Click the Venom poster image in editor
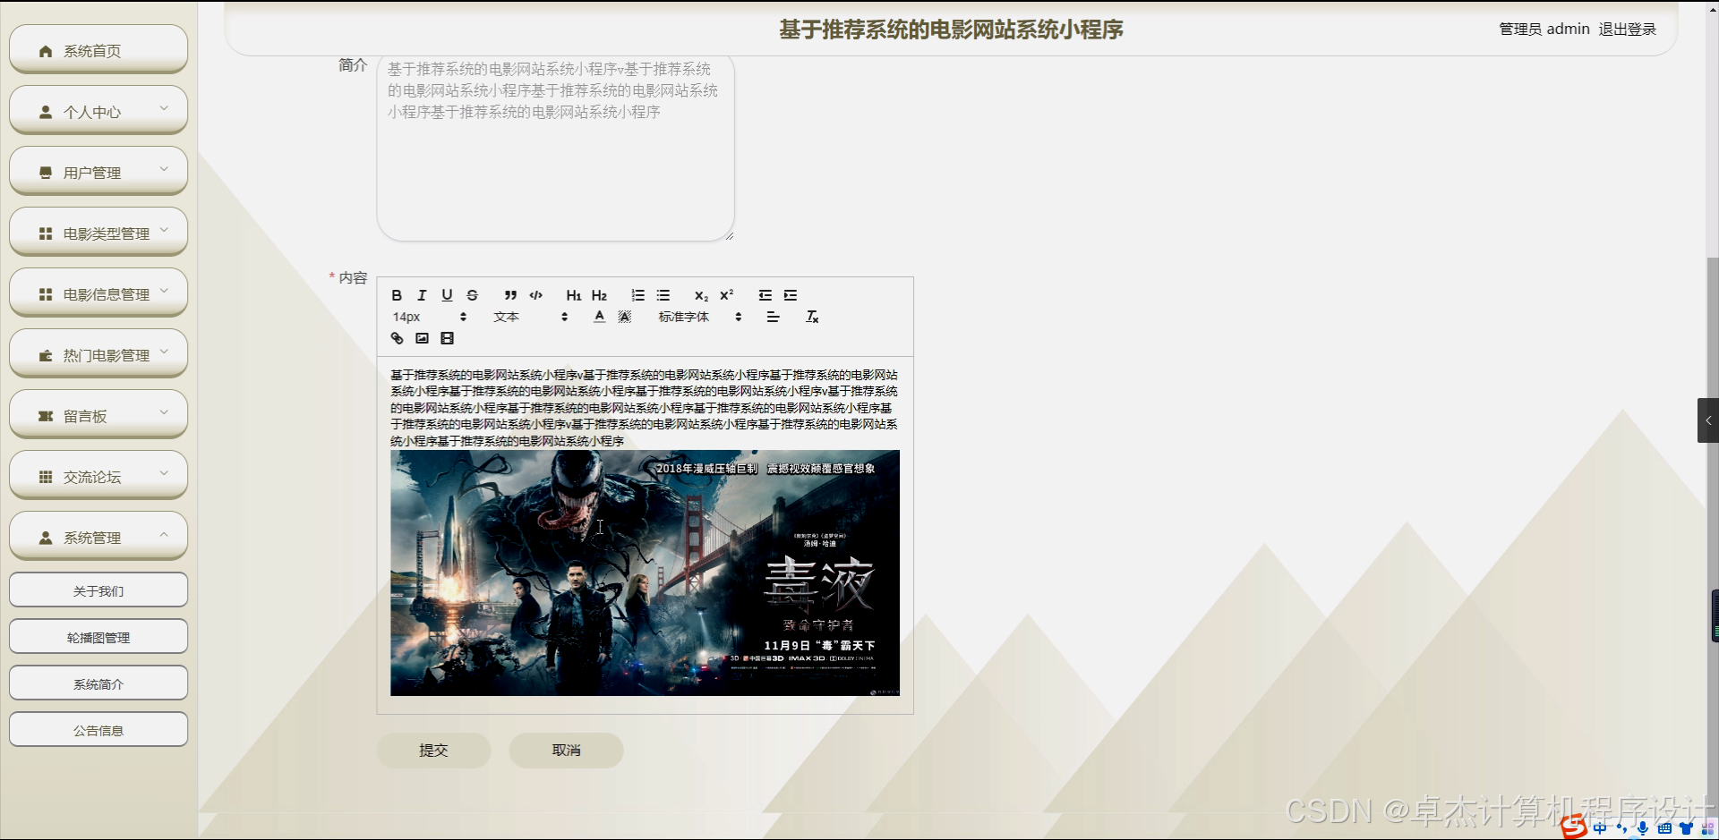Screen dimensions: 1719x840 (x=645, y=573)
